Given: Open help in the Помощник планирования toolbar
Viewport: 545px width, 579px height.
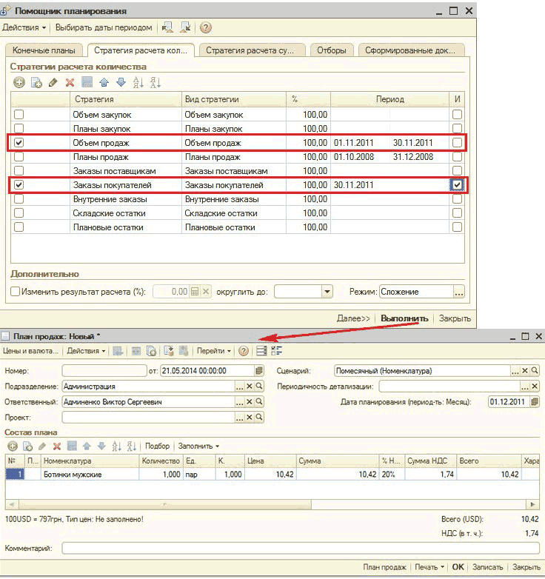Looking at the screenshot, I should [x=206, y=28].
